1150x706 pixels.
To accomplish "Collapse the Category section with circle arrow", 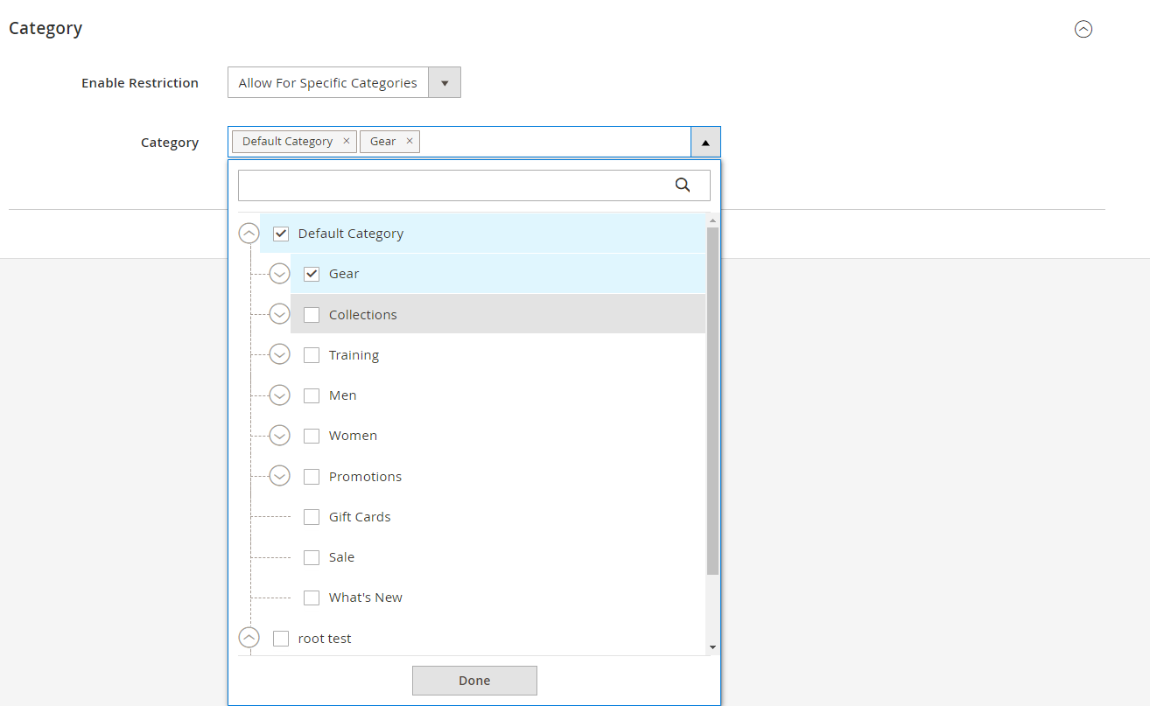I will coord(1083,29).
